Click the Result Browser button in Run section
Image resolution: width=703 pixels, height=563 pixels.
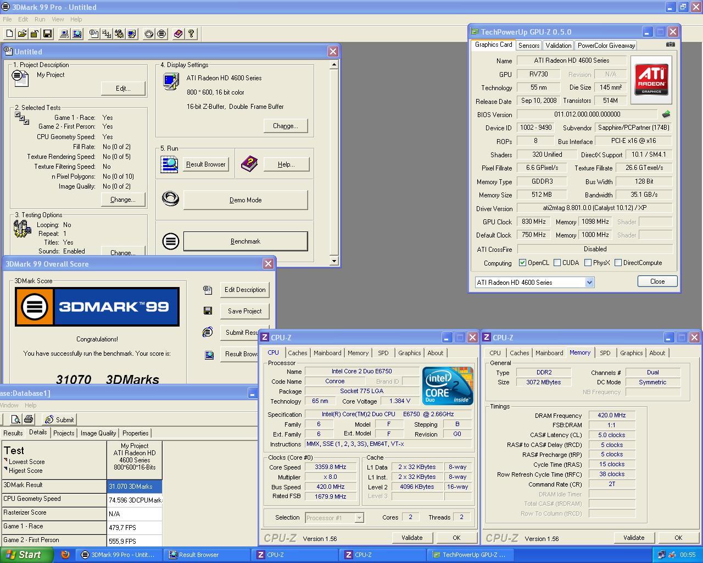205,164
